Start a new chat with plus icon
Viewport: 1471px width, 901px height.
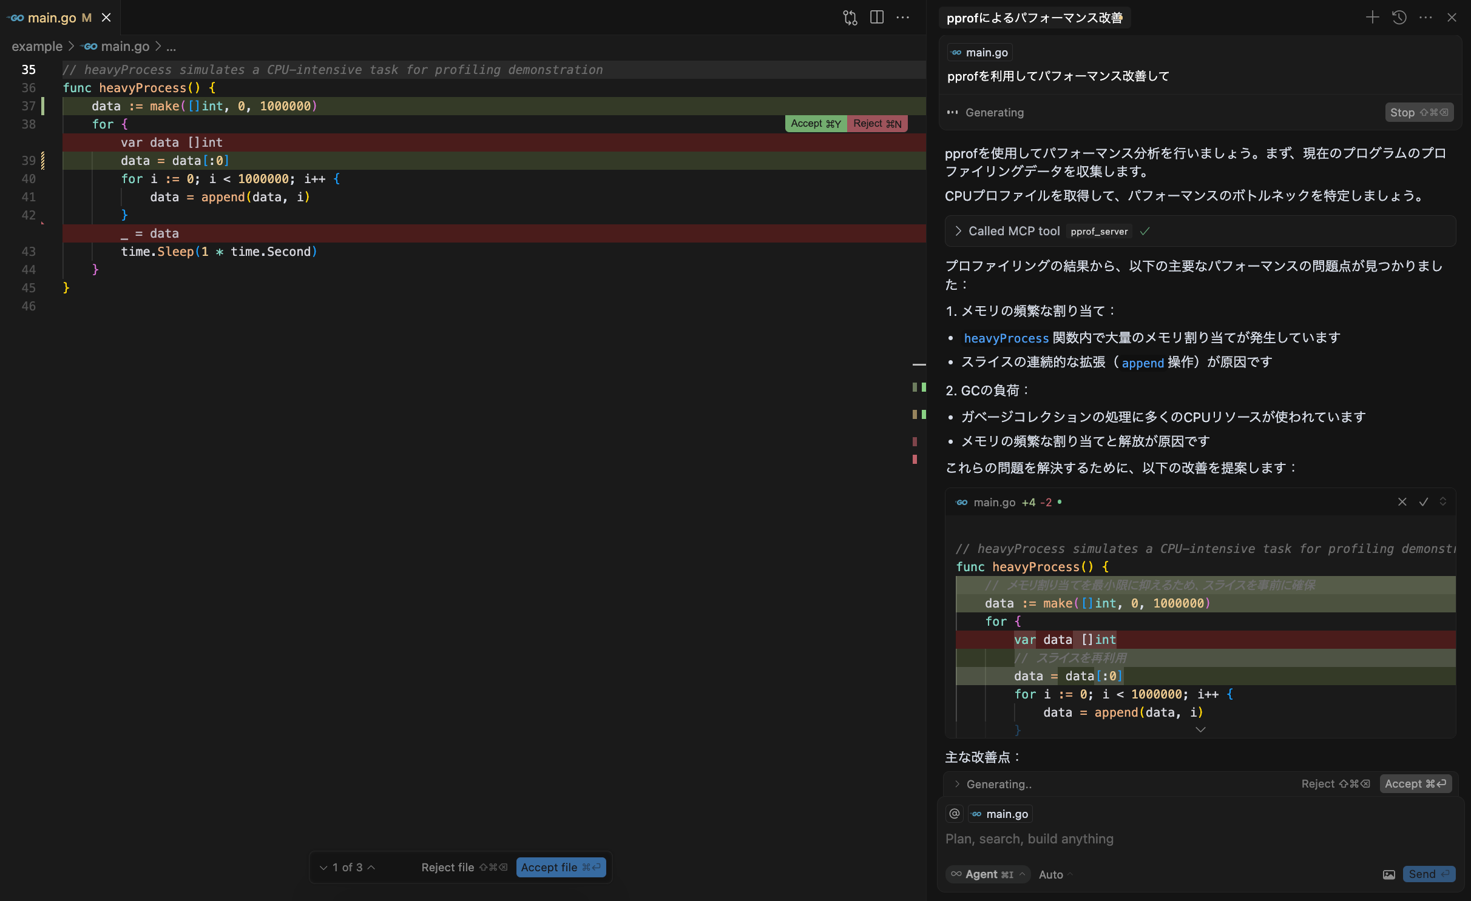1372,18
